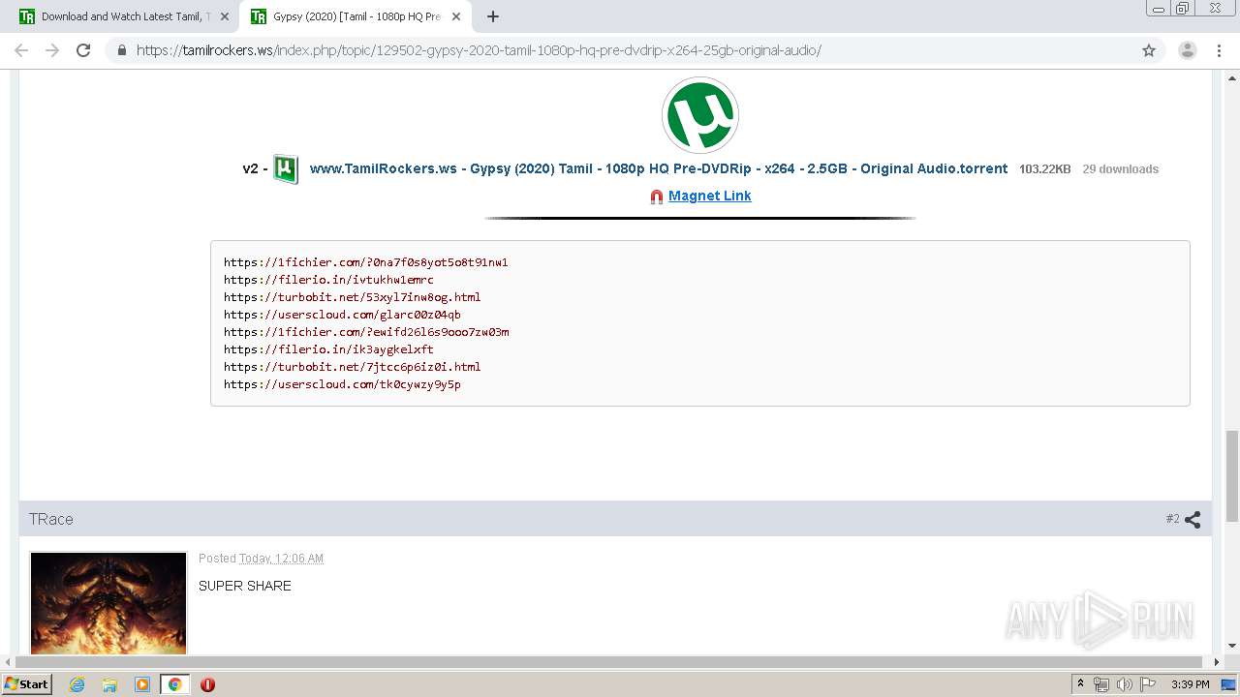Viewport: 1240px width, 697px height.
Task: Reload the current page
Action: (x=83, y=50)
